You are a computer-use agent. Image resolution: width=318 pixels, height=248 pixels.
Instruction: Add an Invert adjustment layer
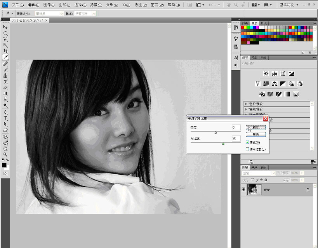(262, 94)
